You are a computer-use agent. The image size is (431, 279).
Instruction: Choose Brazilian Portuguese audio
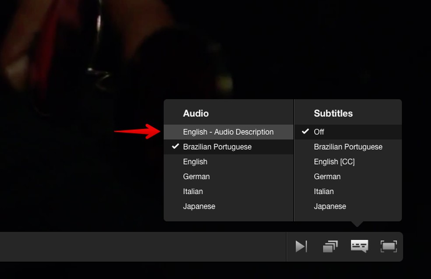point(228,147)
